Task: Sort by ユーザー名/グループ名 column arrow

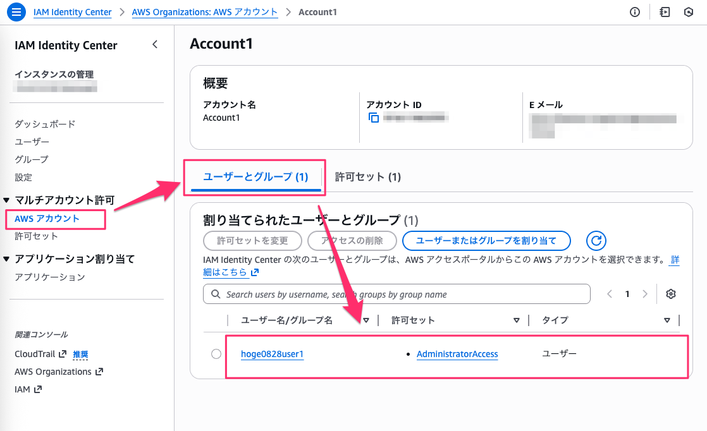Action: click(x=366, y=320)
